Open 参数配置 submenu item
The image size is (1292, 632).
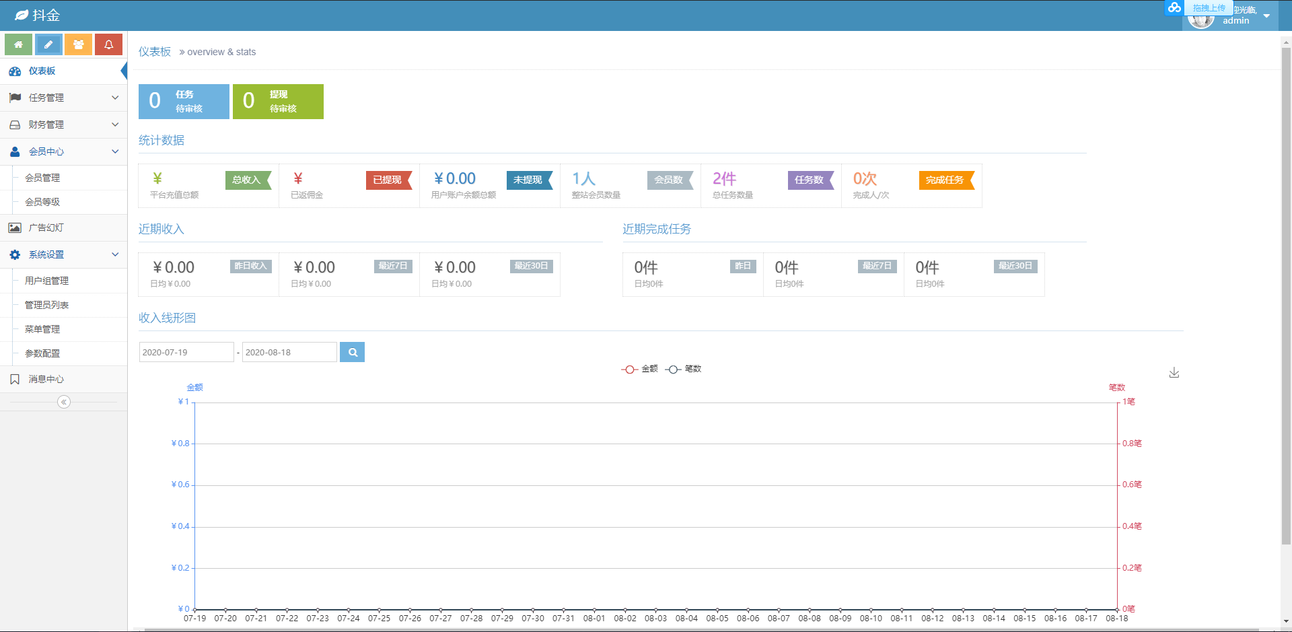pos(42,353)
